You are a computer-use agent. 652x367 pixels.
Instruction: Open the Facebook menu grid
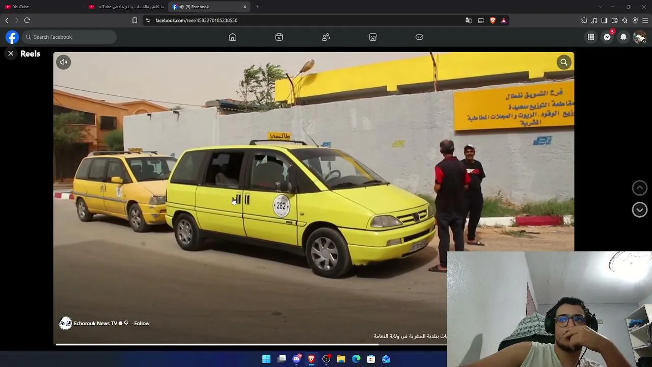tap(591, 37)
